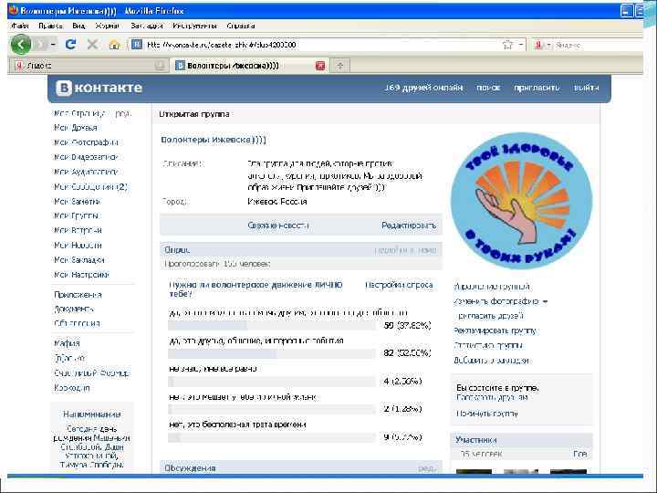The width and height of the screenshot is (657, 493).
Task: Open Документы in sidebar
Action: click(74, 309)
